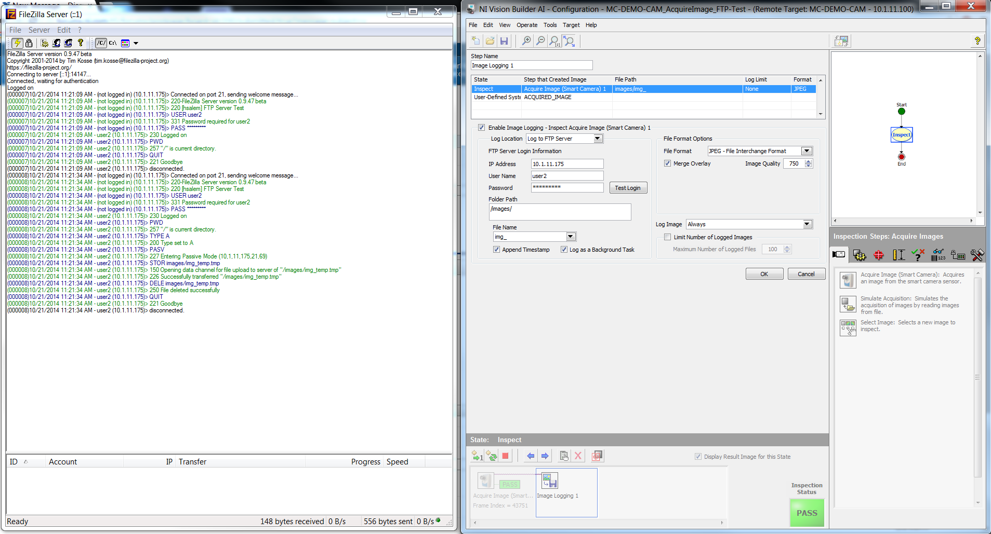
Task: Click FileZilla yellow question mark help icon
Action: pyautogui.click(x=81, y=43)
